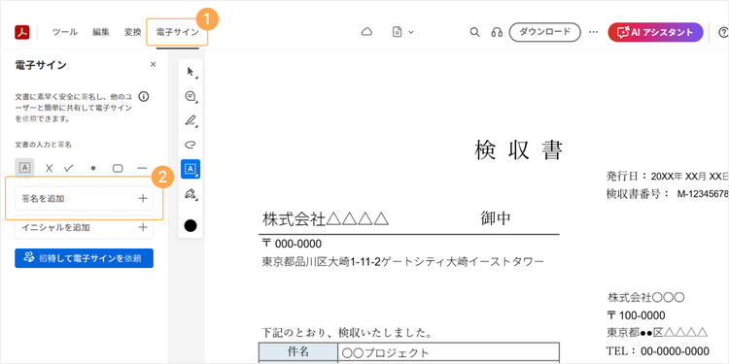The height and width of the screenshot is (364, 729).
Task: Click the 株式会社〇〇〇 sender name
Action: point(646,297)
